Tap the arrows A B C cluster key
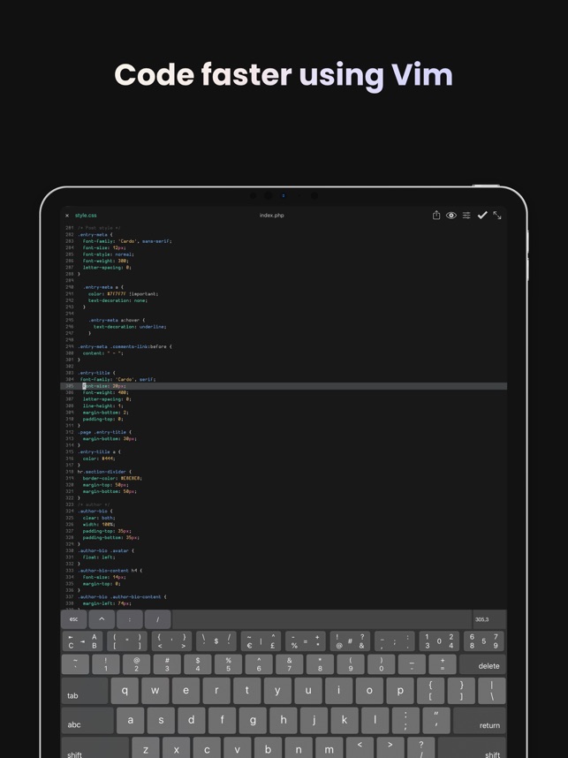Image resolution: width=568 pixels, height=758 pixels. click(83, 641)
